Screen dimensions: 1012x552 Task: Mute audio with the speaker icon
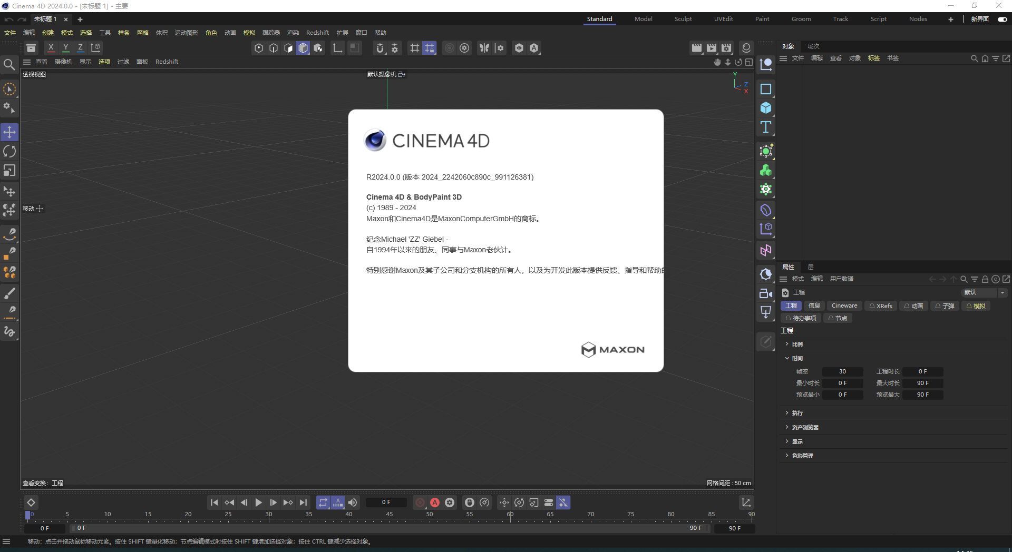point(352,502)
